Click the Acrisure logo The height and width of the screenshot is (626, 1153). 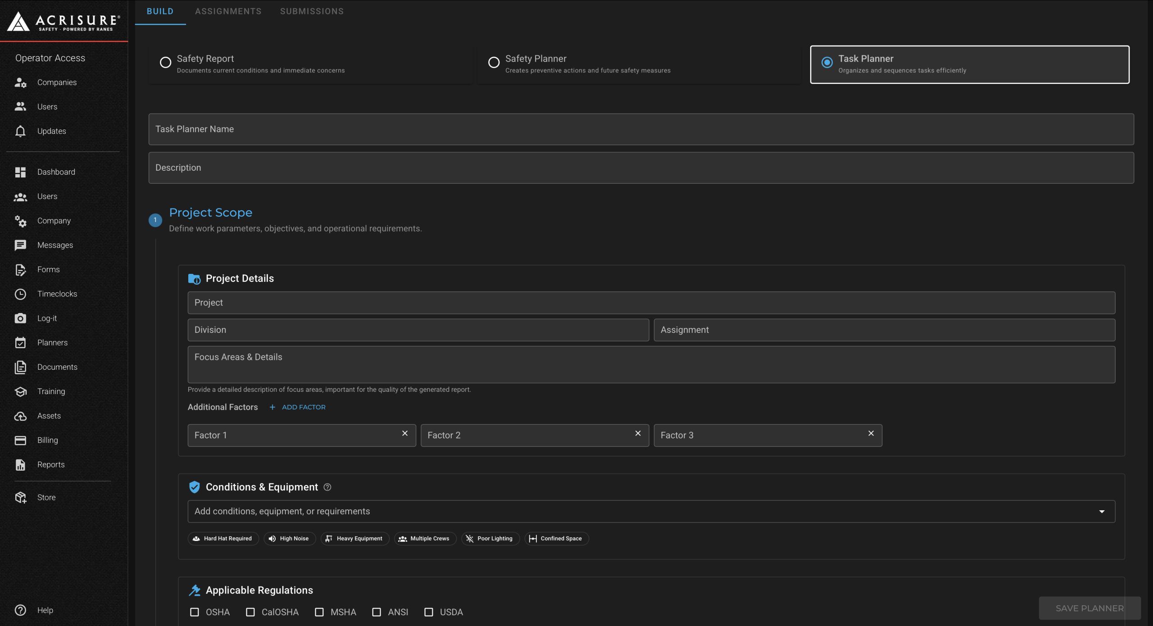tap(64, 21)
